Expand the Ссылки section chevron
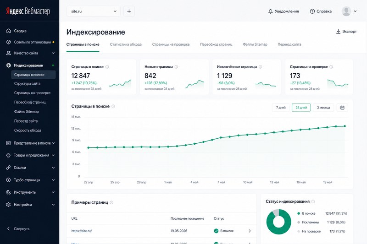The width and height of the screenshot is (367, 244). 53,168
